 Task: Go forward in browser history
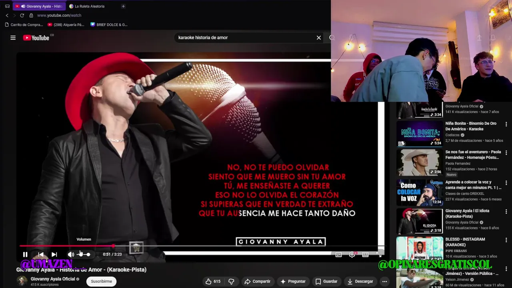pos(14,15)
